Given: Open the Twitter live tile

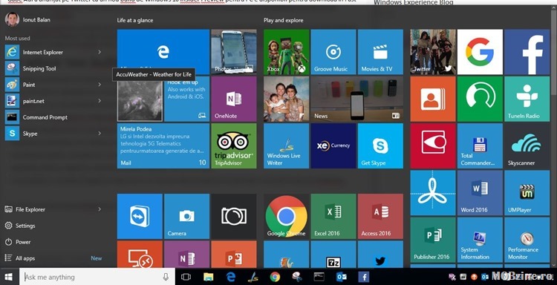Looking at the screenshot, I should (x=433, y=52).
